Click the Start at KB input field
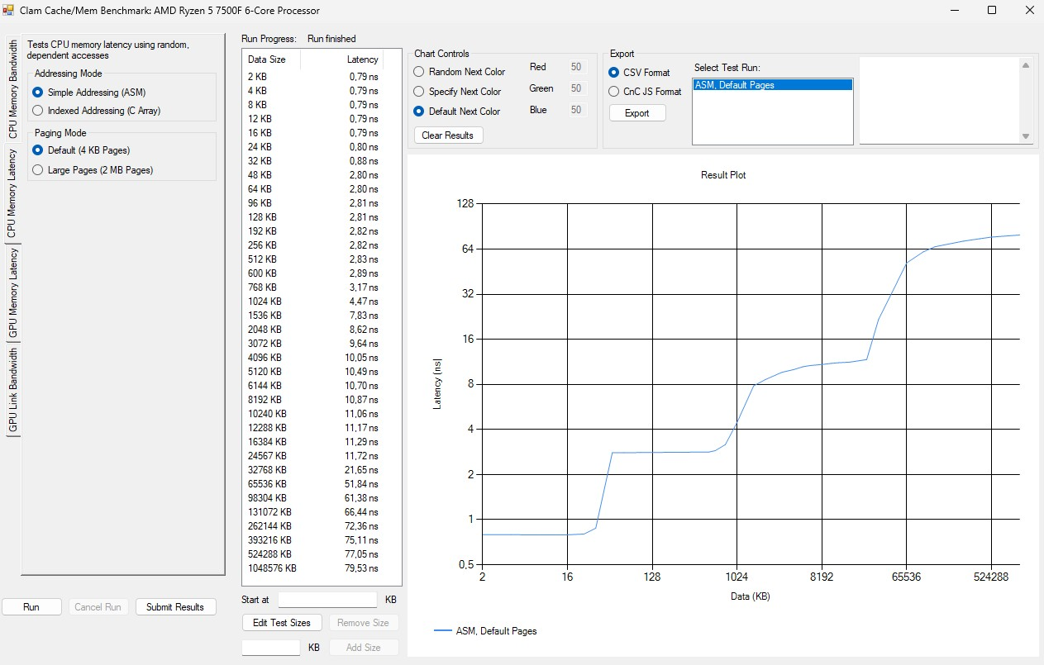Screen dimensions: 1044x665 tap(327, 600)
